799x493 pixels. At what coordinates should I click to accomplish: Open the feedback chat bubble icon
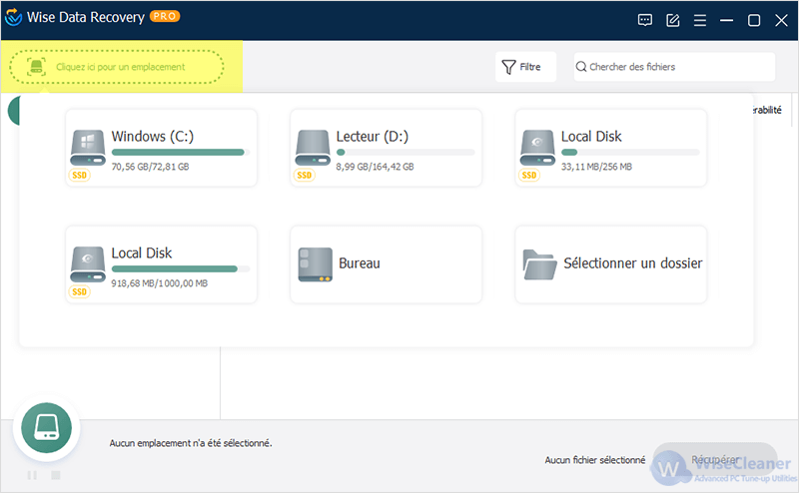[644, 20]
